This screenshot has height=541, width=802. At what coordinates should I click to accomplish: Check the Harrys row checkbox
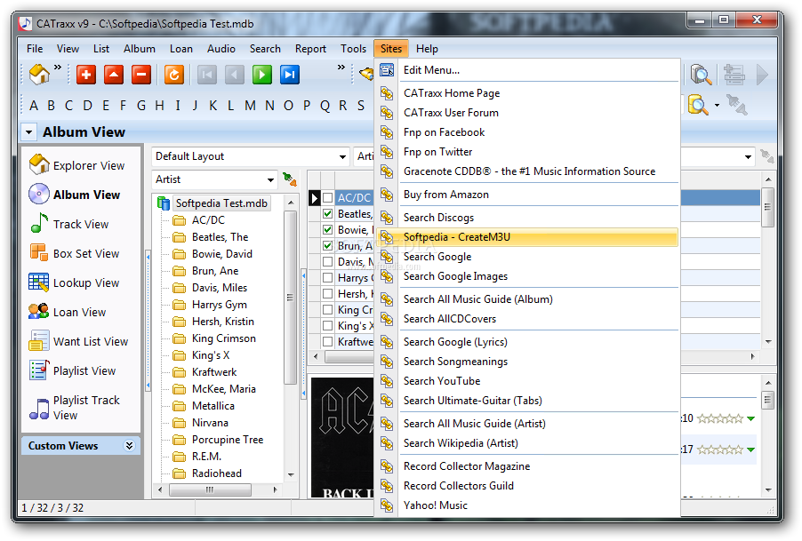point(328,277)
